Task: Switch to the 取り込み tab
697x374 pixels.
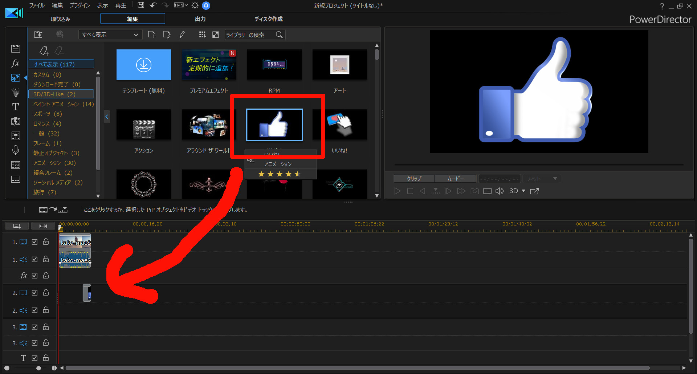Action: point(61,19)
